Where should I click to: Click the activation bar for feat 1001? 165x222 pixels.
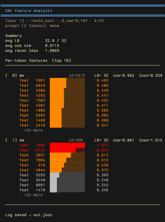[x=67, y=81]
